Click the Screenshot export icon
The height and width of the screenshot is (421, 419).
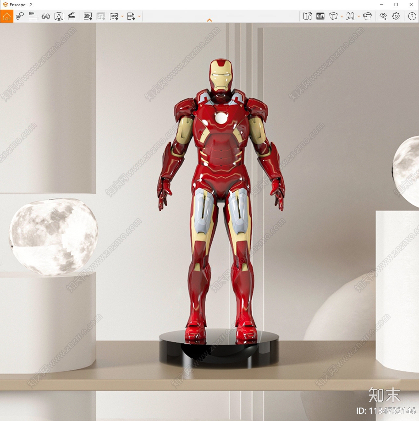point(88,16)
